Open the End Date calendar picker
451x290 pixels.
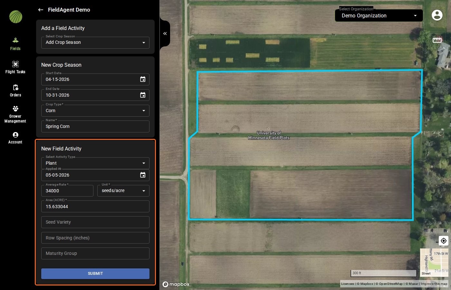(x=143, y=95)
